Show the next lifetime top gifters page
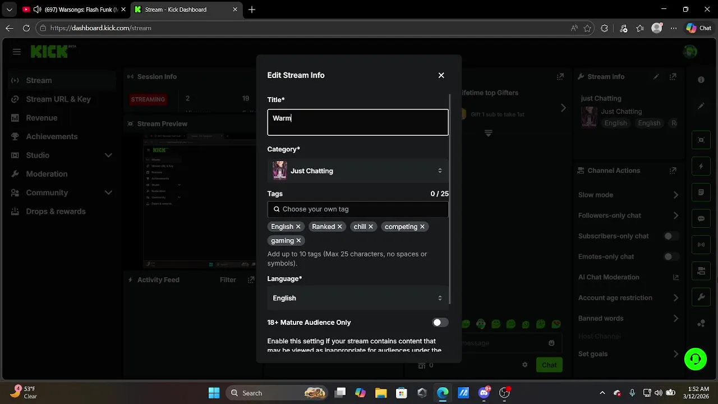Viewport: 718px width, 404px height. click(x=563, y=108)
